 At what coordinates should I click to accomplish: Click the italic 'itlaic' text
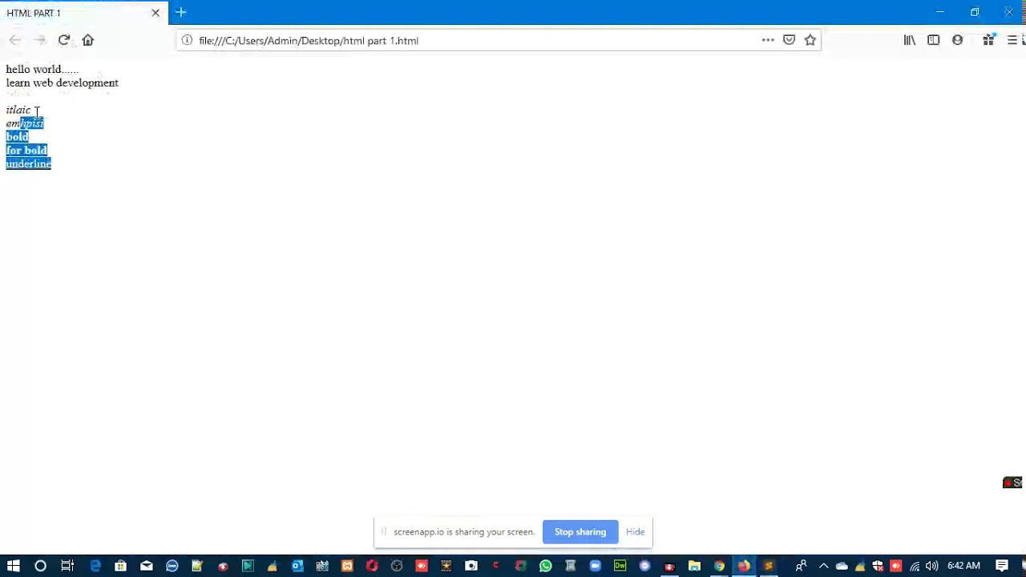pos(18,110)
